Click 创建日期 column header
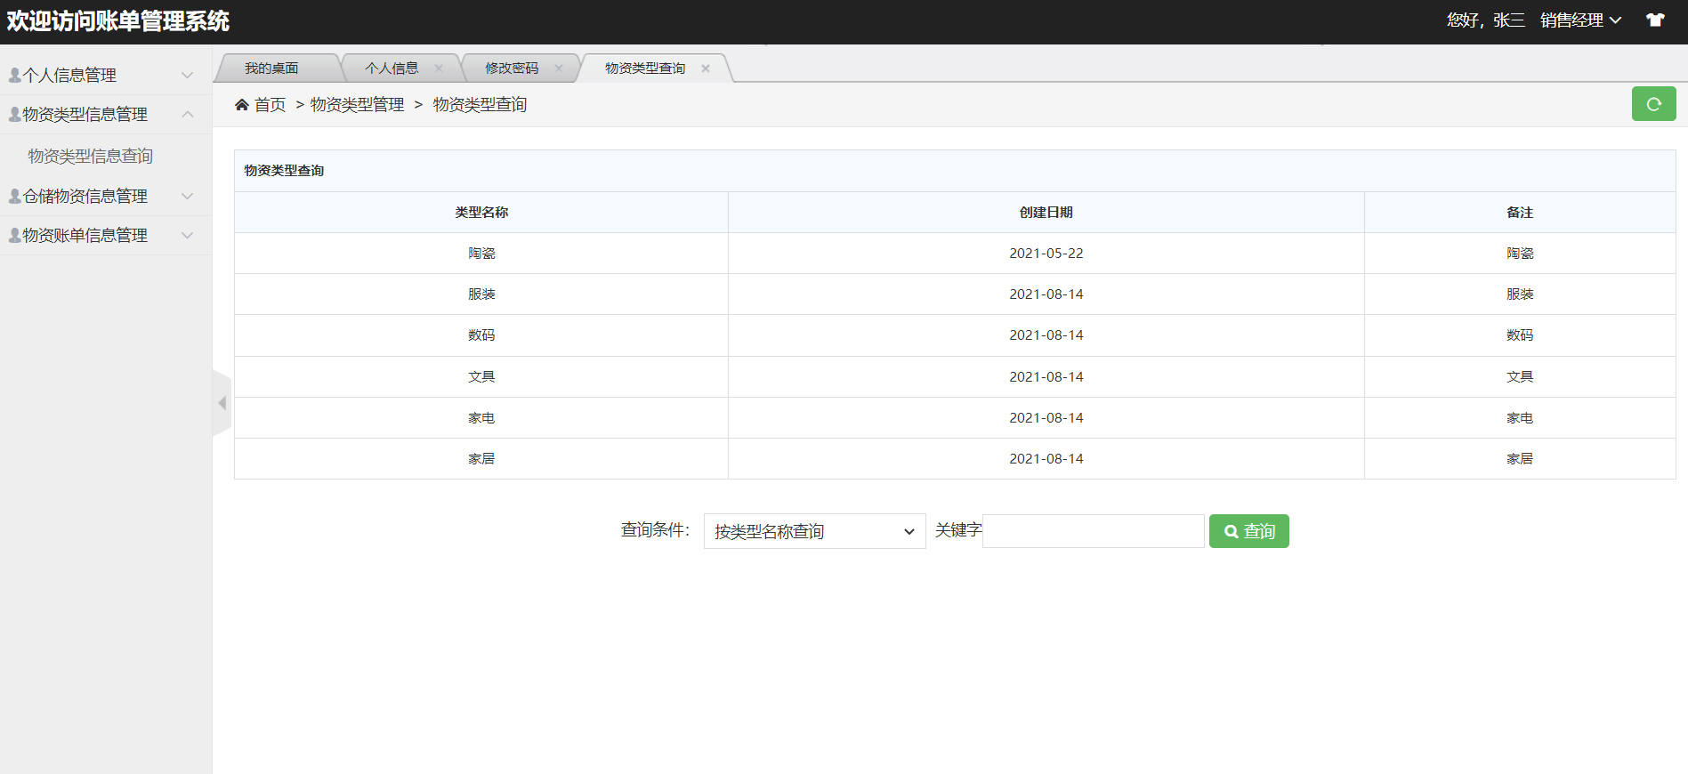The width and height of the screenshot is (1688, 774). 1046,213
